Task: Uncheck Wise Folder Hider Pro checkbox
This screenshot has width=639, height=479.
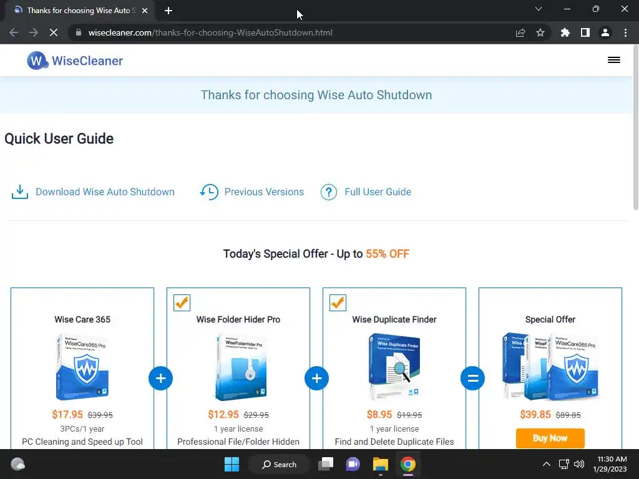Action: (182, 302)
